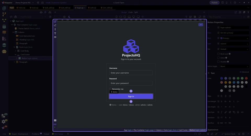Open the Action Toggle dropdown
This screenshot has width=251, height=136.
pos(234,66)
